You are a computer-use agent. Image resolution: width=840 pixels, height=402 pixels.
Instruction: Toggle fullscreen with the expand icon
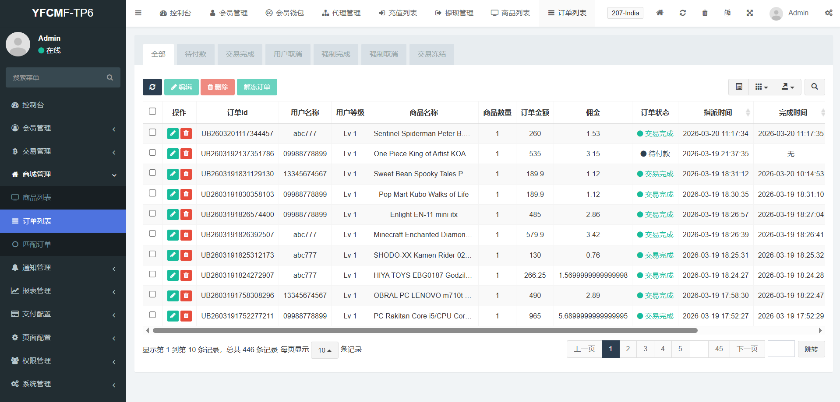pyautogui.click(x=749, y=13)
